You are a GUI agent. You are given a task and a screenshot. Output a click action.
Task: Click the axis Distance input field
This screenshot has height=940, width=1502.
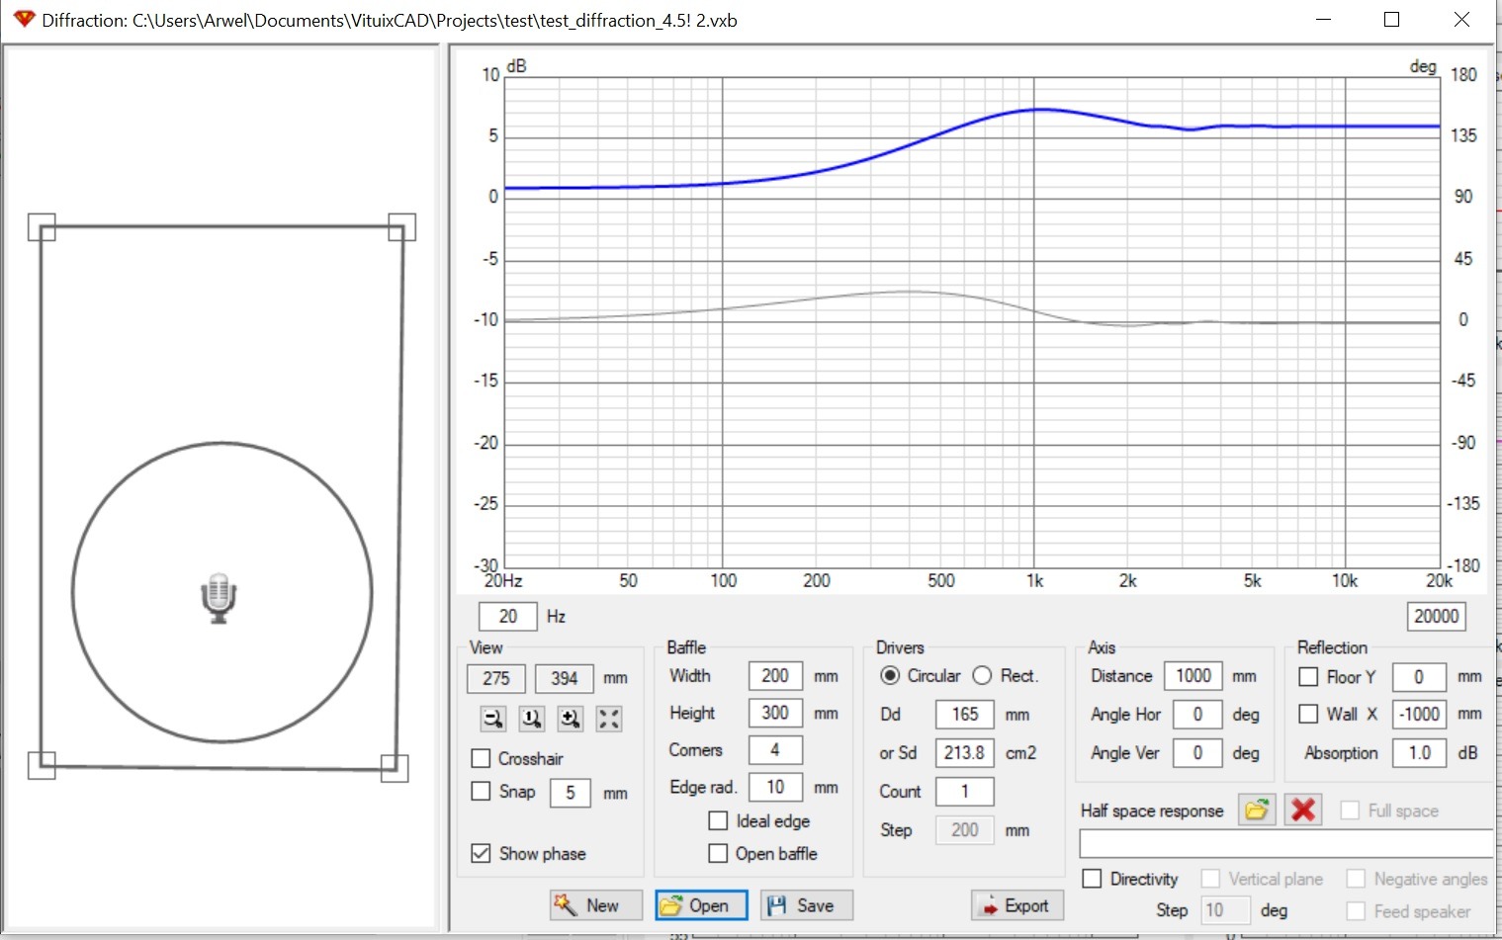click(x=1193, y=676)
